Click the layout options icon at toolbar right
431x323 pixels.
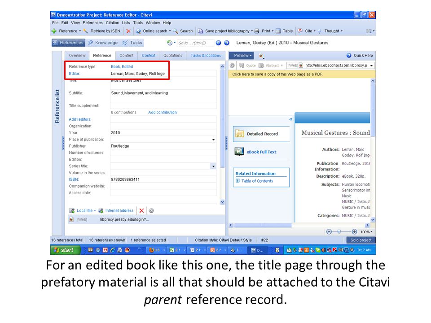(369, 31)
